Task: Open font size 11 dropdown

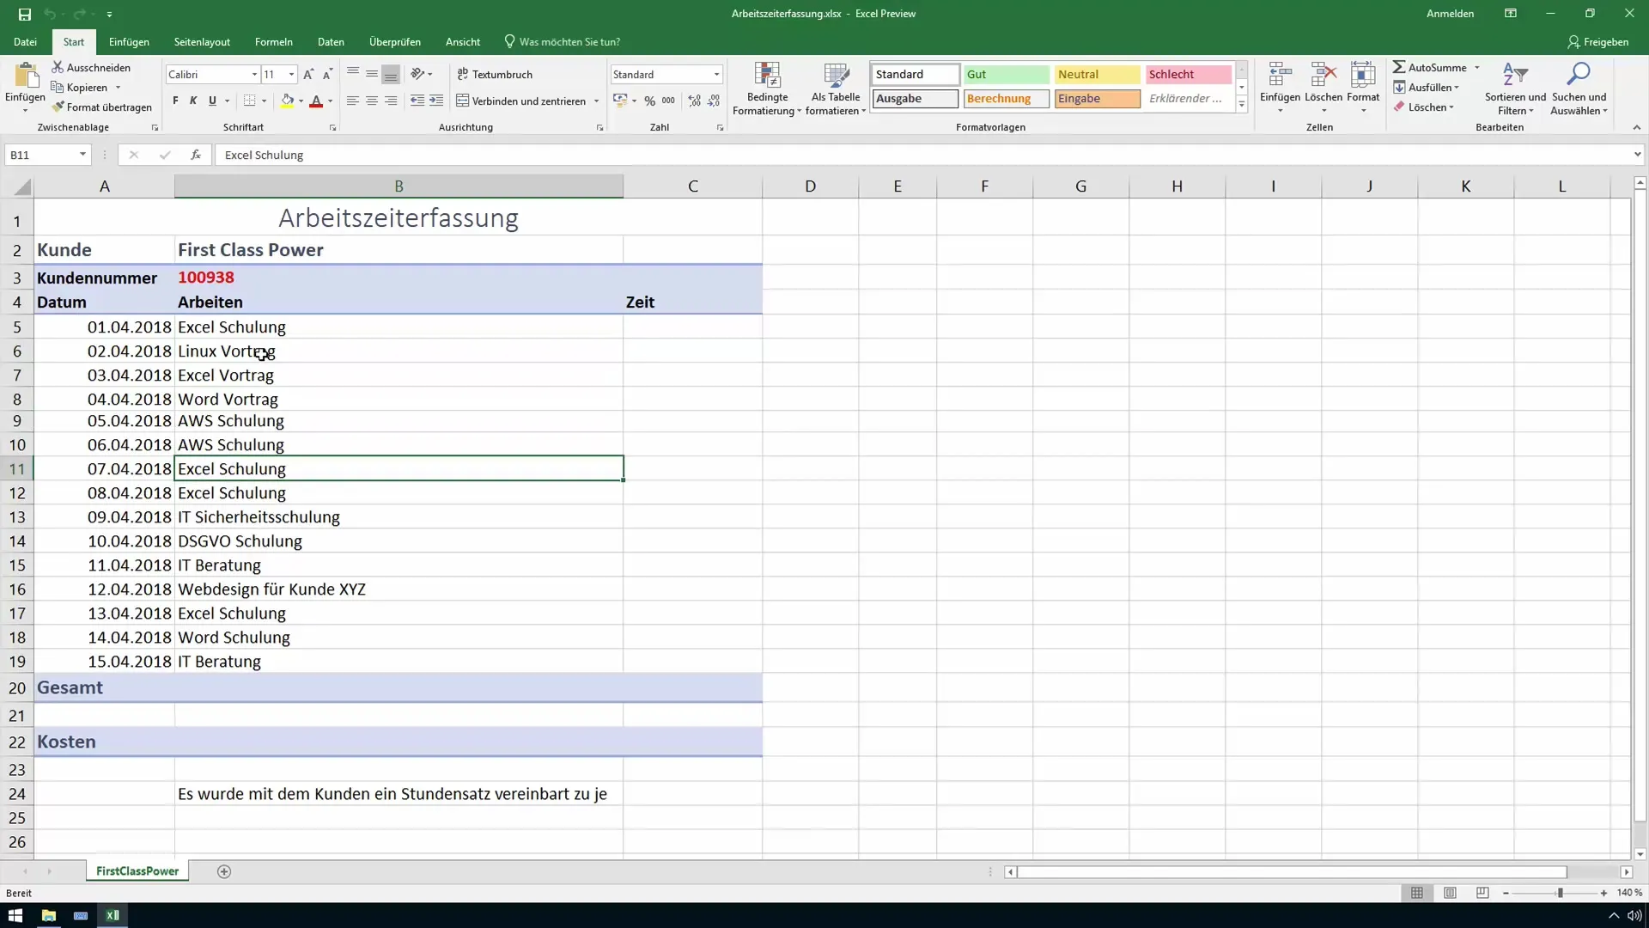Action: coord(291,75)
